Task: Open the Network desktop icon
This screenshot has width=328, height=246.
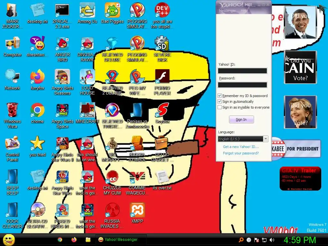Action: click(x=12, y=80)
